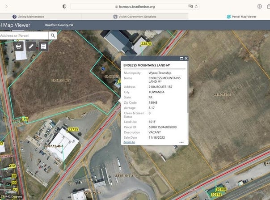The height and width of the screenshot is (200, 270).
Task: Close the Endless Mountains parcel popup
Action: click(186, 59)
